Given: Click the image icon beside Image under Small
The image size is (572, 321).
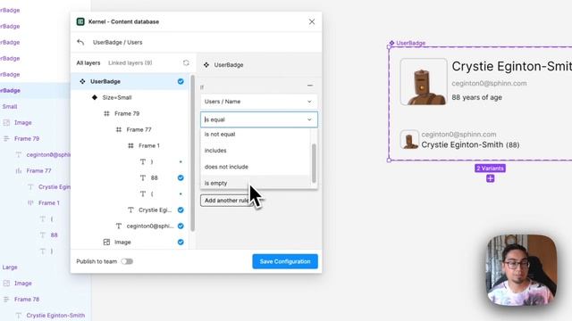Looking at the screenshot, I should coord(6,123).
